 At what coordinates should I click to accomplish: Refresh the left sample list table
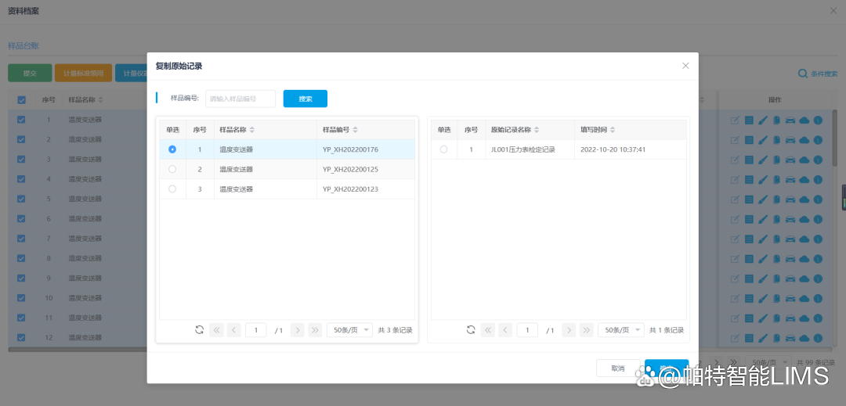[200, 330]
